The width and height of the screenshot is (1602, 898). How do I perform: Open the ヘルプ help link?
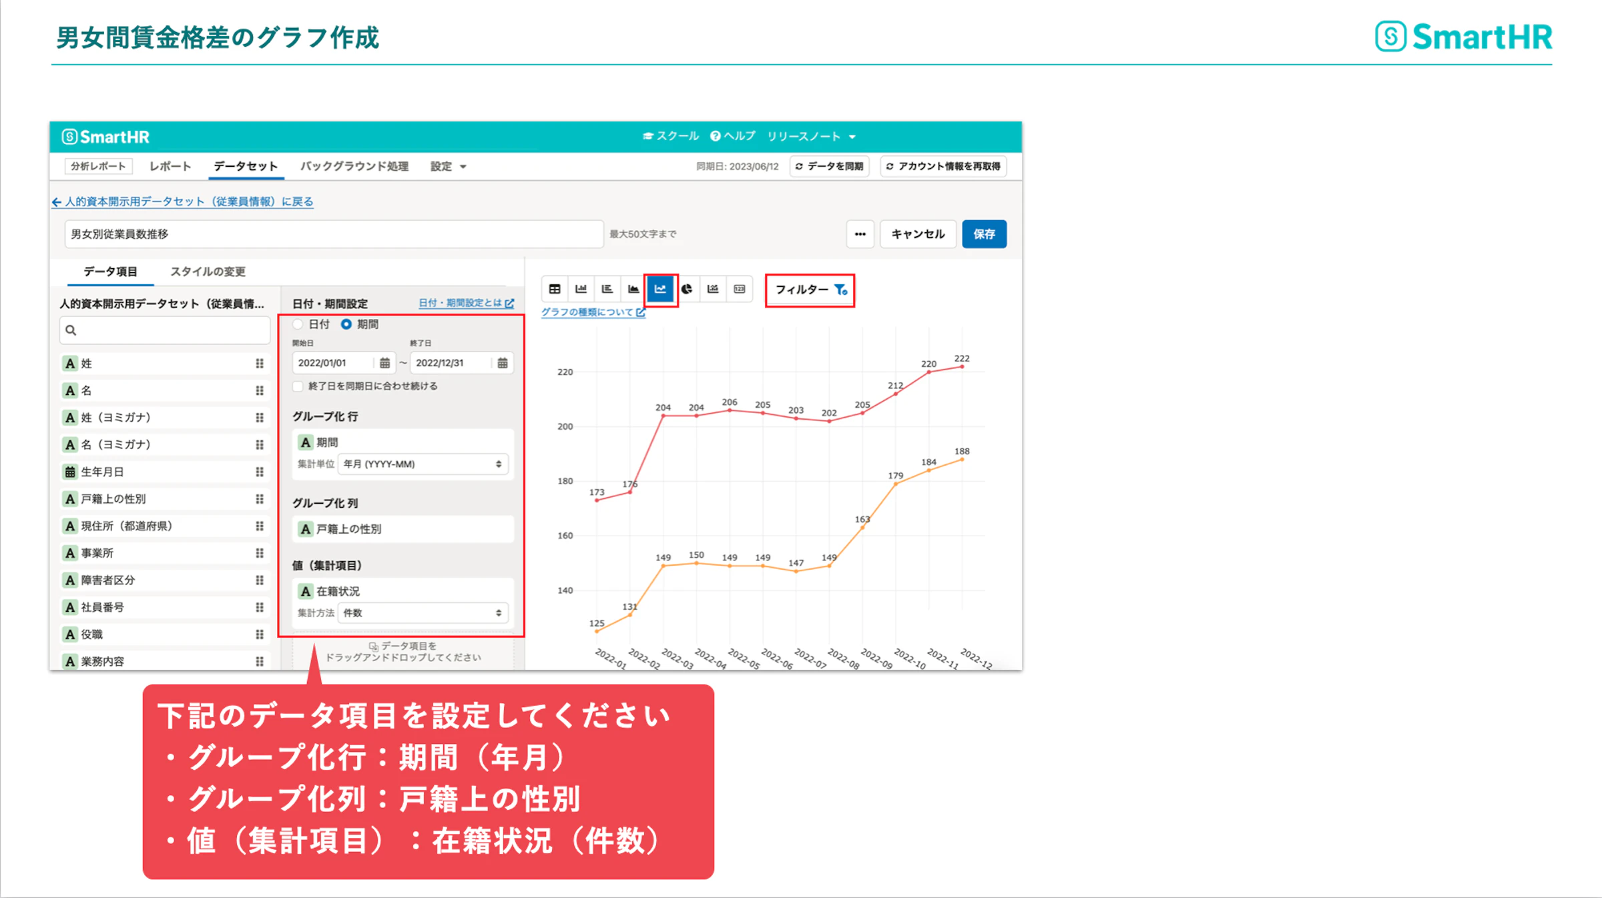[733, 136]
